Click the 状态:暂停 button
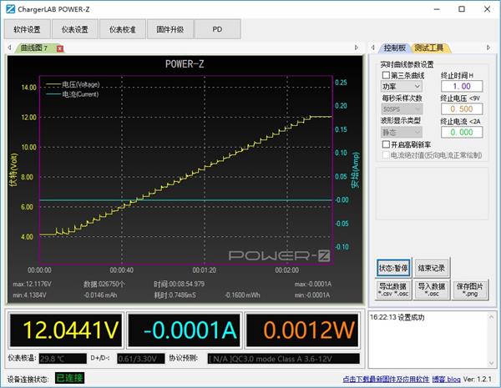 [393, 268]
